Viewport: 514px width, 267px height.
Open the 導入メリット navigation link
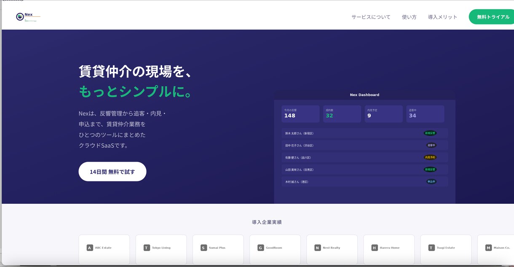pyautogui.click(x=442, y=17)
